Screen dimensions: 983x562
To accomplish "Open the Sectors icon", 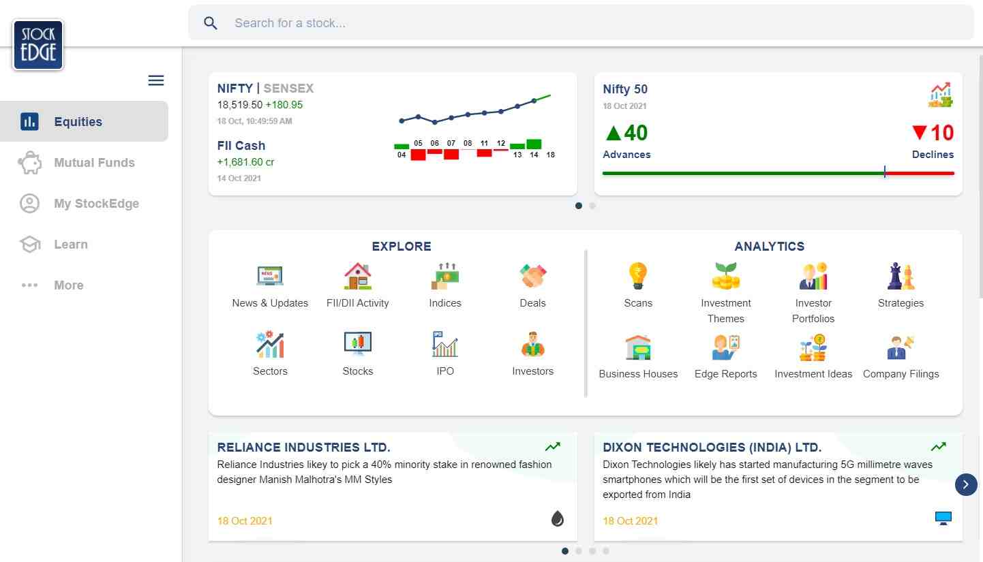I will (x=270, y=344).
